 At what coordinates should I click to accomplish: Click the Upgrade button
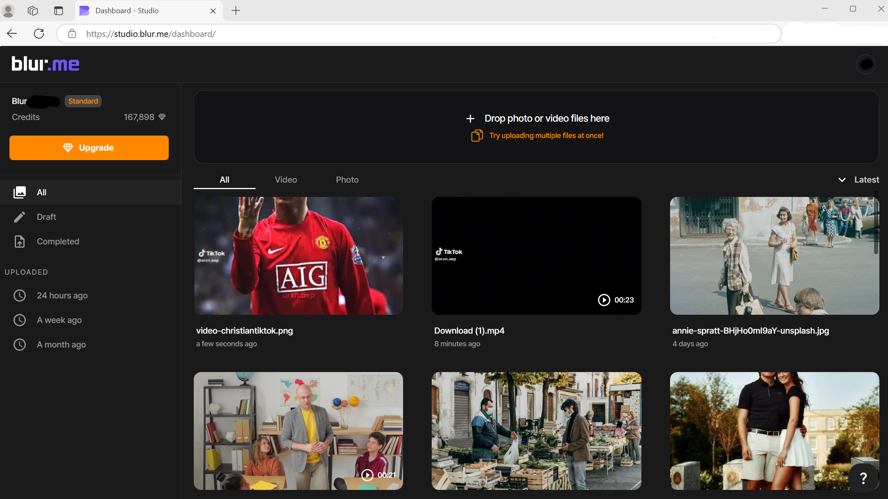point(89,148)
